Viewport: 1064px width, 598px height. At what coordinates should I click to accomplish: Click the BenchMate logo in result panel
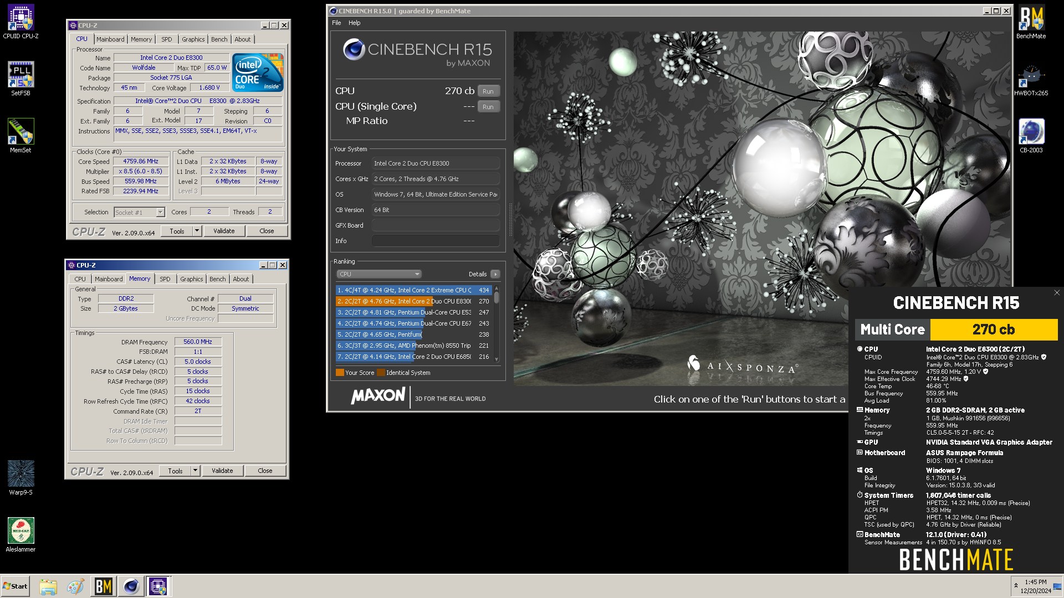956,559
